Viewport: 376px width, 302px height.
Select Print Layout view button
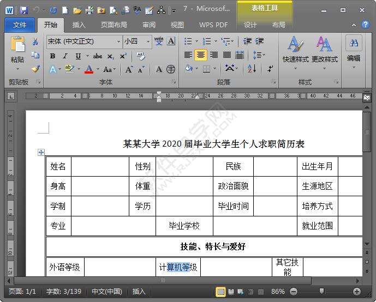coord(220,292)
